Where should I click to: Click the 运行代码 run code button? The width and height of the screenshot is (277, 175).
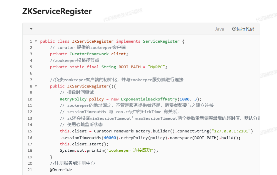[243, 29]
